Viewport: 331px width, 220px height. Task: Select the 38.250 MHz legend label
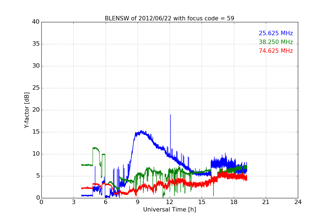[x=276, y=42]
